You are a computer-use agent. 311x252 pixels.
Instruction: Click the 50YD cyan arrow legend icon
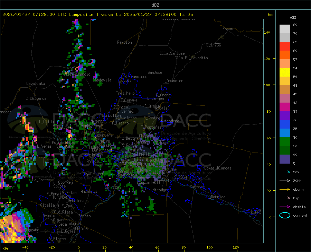pos(285,172)
